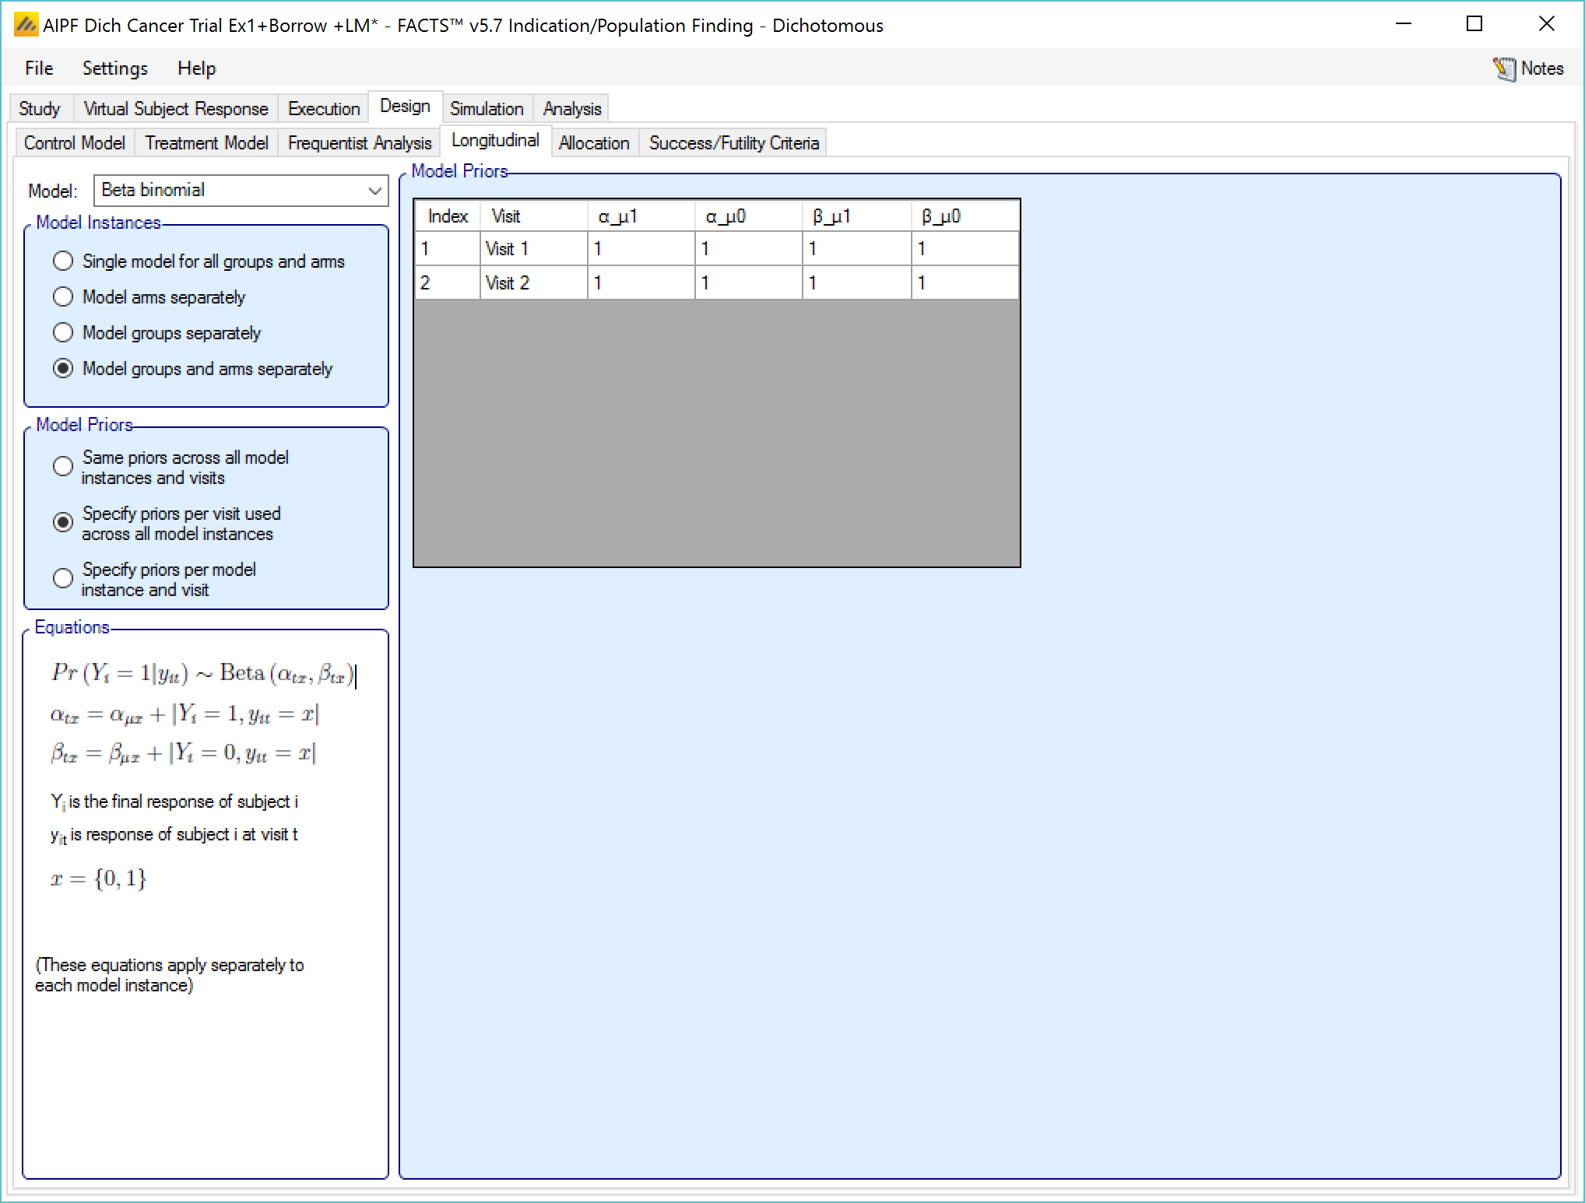Open the Allocation sub-tab
Screen dimensions: 1585x1203
point(594,143)
